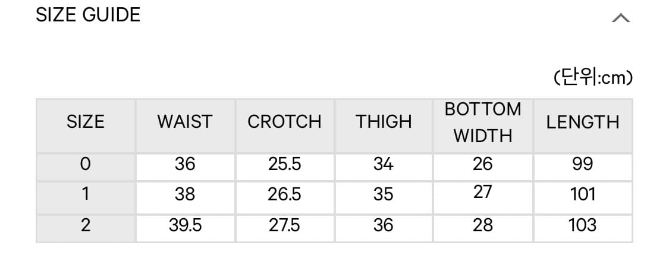
Task: Collapse the SIZE GUIDE section chevron
Action: click(x=620, y=18)
